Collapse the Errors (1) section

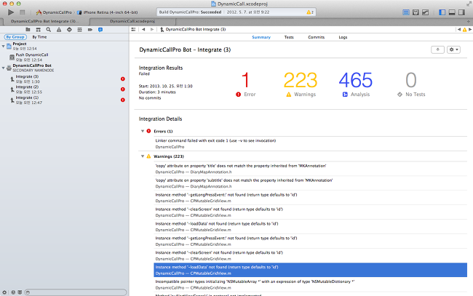pyautogui.click(x=143, y=131)
